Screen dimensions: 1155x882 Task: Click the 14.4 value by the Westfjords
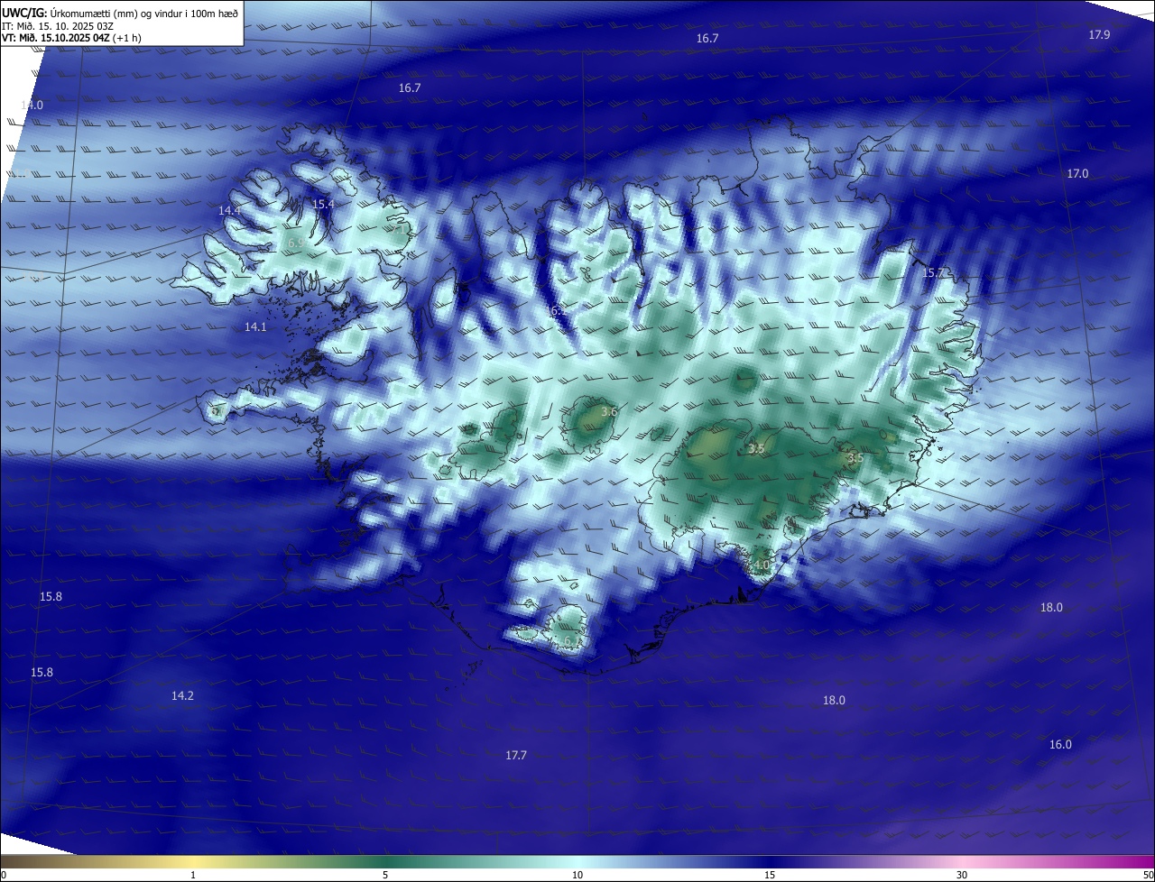[x=229, y=210]
